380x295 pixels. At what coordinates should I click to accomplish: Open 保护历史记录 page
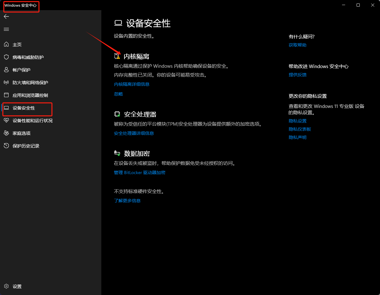coord(26,146)
